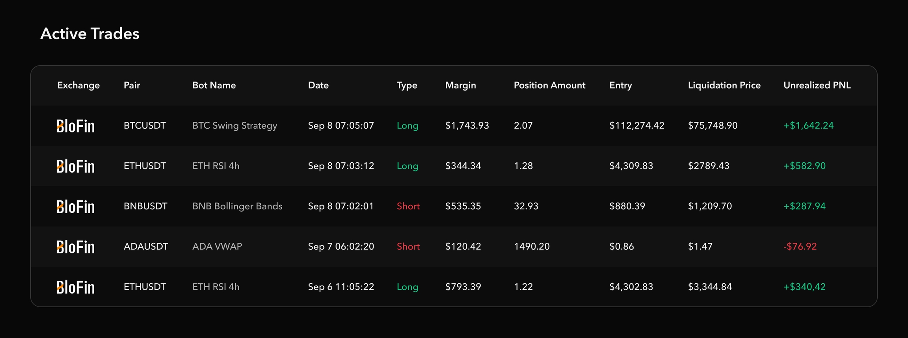Viewport: 908px width, 338px height.
Task: Click the BloFin logo in the ADAUSDT row
Action: [x=76, y=247]
